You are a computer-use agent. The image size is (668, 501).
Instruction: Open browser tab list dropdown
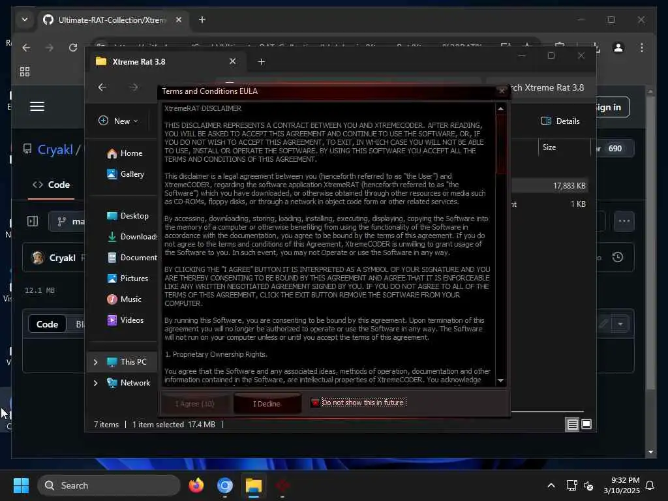(x=25, y=20)
